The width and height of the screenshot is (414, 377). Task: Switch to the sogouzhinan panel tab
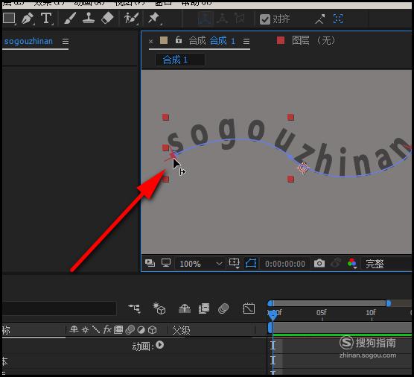(x=28, y=41)
